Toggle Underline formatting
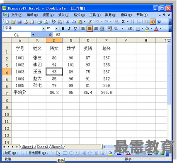 pyautogui.click(x=75, y=28)
